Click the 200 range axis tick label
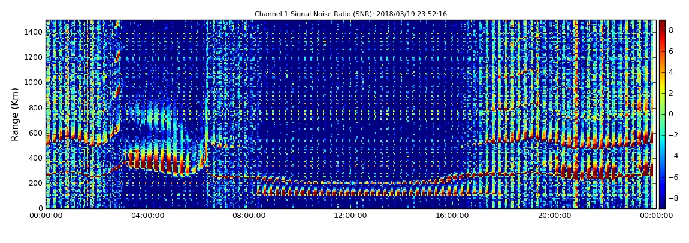 pyautogui.click(x=35, y=183)
